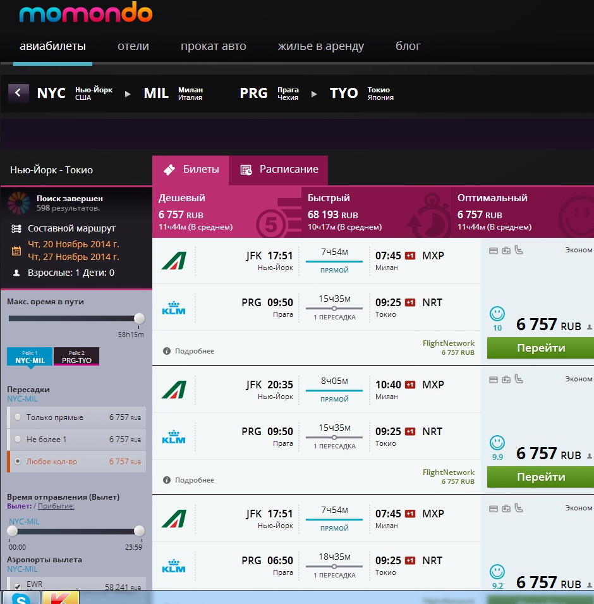Click baggage icon in JFK 20:35 result
Screen dimensions: 594x604
point(506,380)
